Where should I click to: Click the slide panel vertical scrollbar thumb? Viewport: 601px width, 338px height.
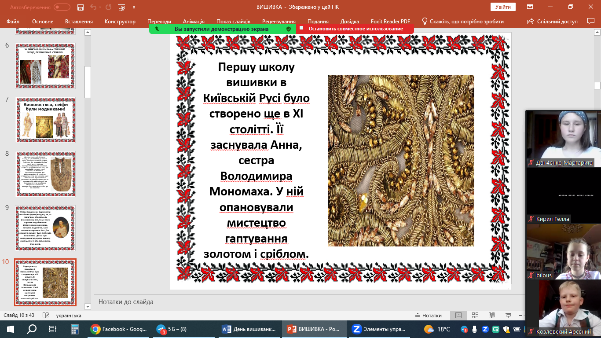88,81
